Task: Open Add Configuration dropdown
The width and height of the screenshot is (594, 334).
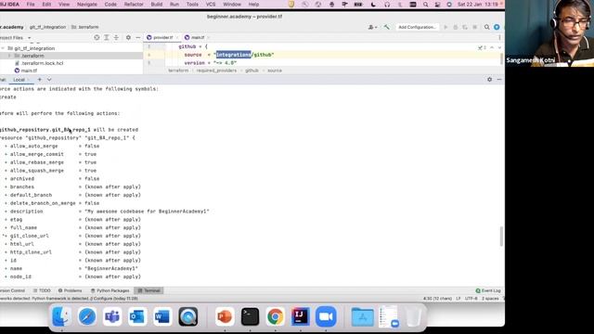Action: coord(417,27)
